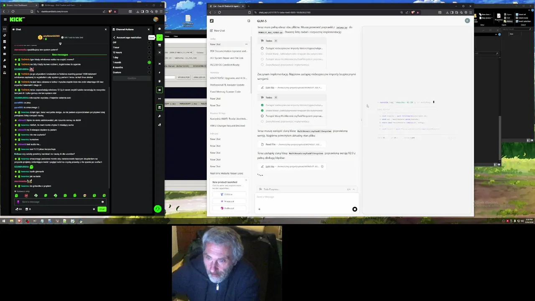Collapse the Z.ai sidebar panel
535x301 pixels.
(x=249, y=21)
